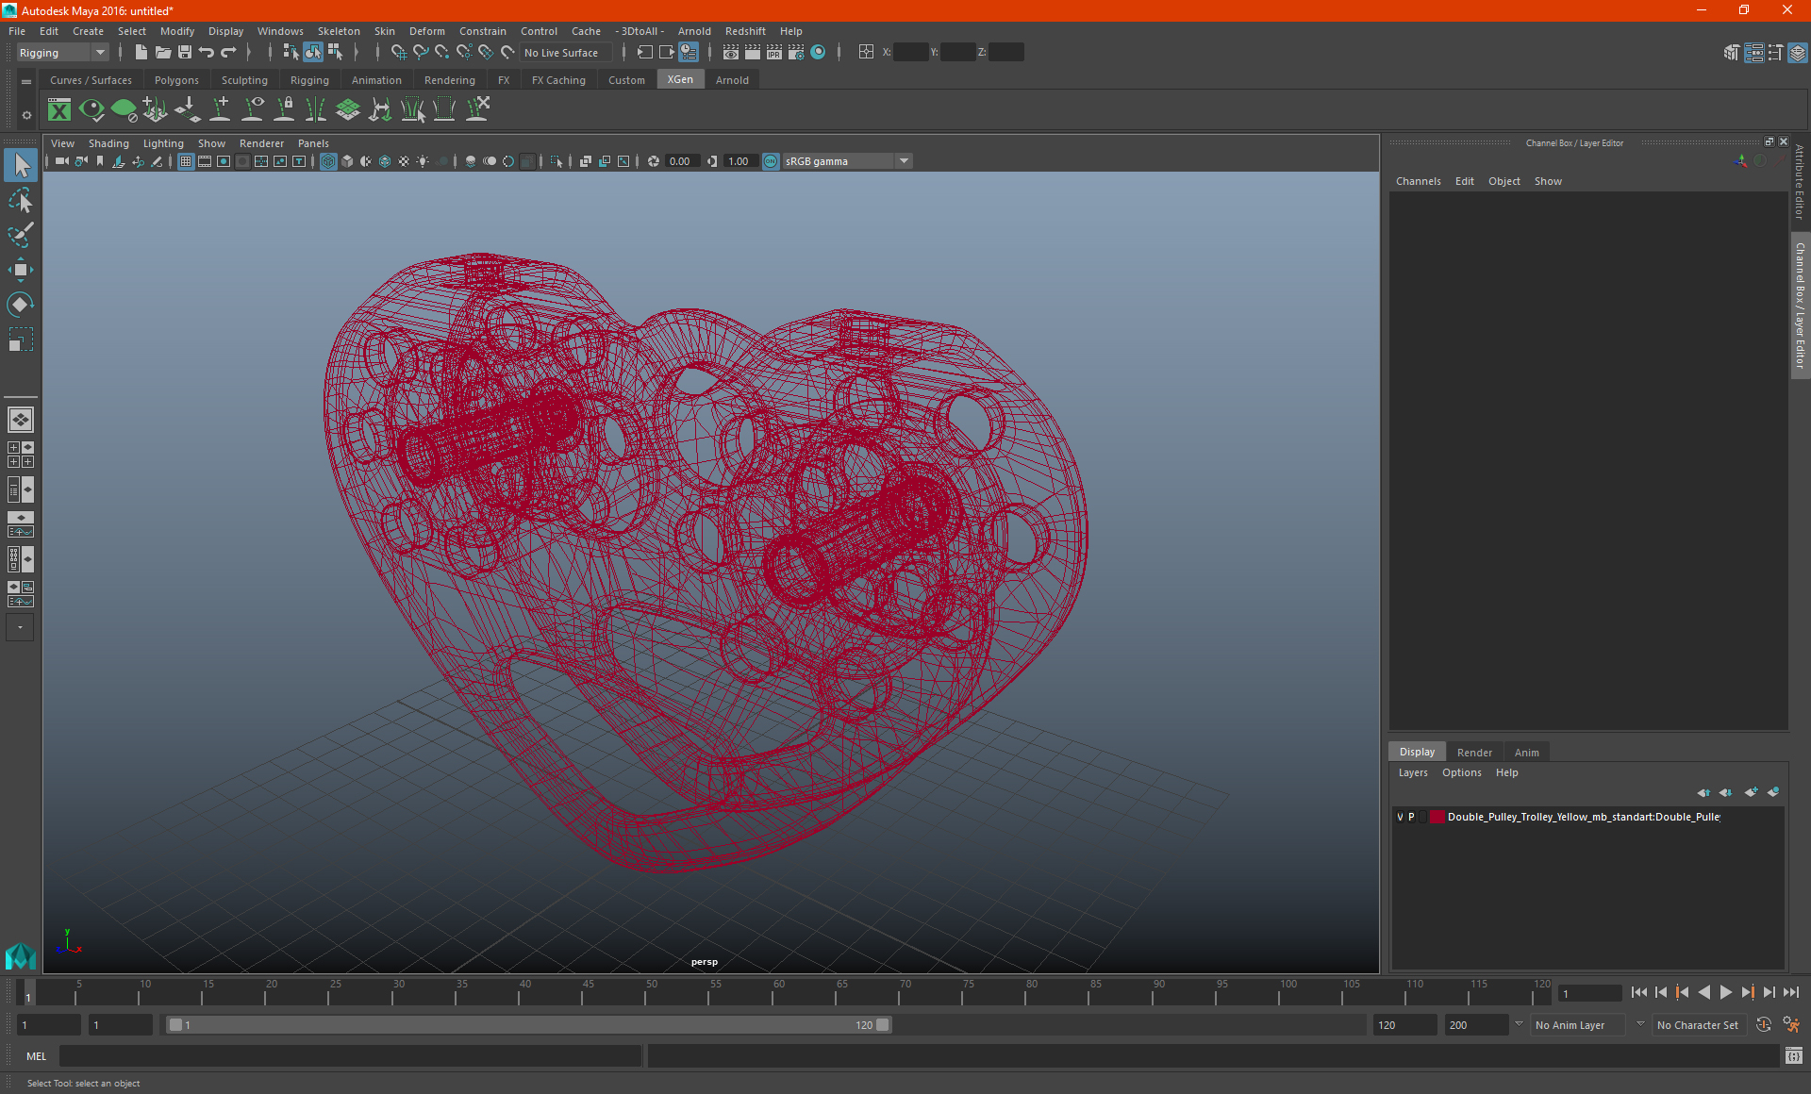
Task: Click the XGen tab in toolbar
Action: [x=678, y=80]
